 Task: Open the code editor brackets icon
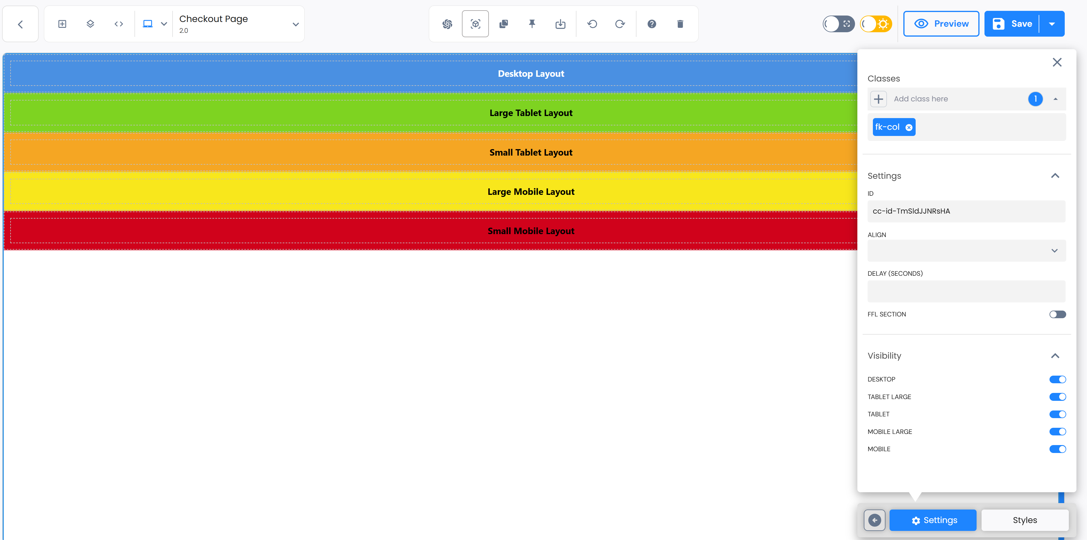pos(119,24)
